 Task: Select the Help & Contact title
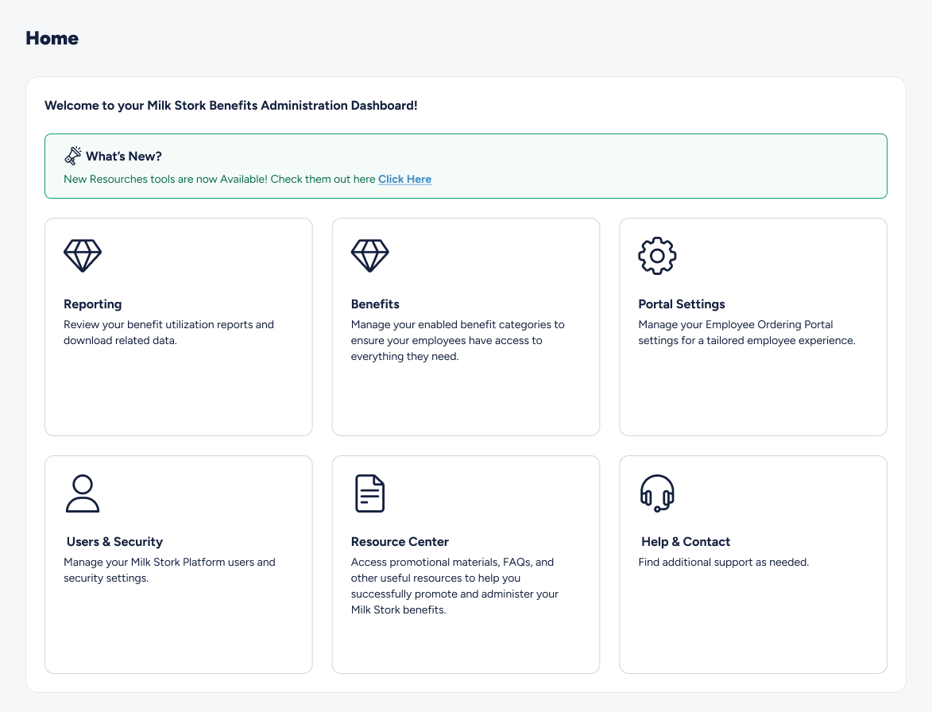[686, 542]
